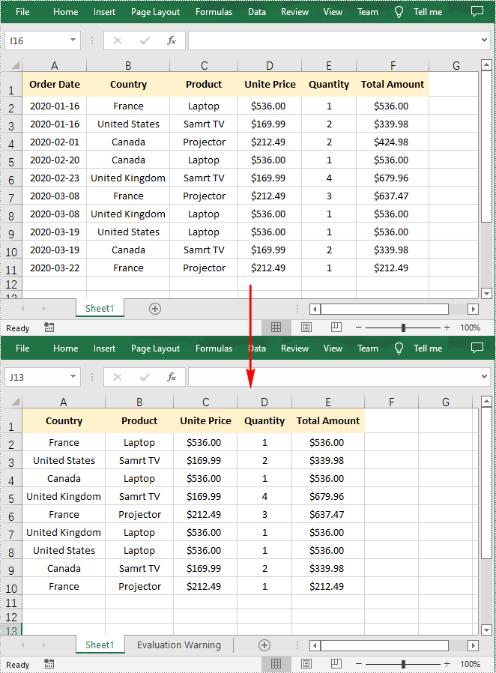
Task: Open the Page Layout tab in bottom window
Action: click(x=155, y=348)
